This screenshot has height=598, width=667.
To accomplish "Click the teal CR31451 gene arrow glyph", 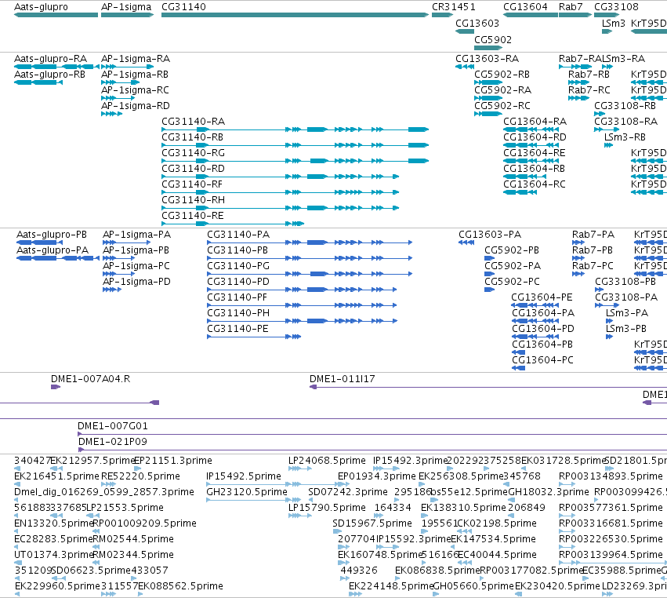I will tap(442, 16).
